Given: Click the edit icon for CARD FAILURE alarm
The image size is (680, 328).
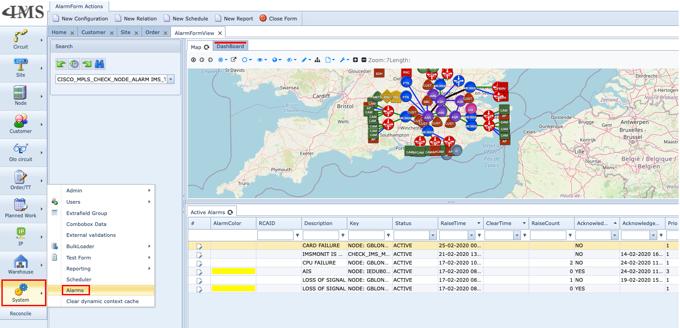Looking at the screenshot, I should click(199, 246).
